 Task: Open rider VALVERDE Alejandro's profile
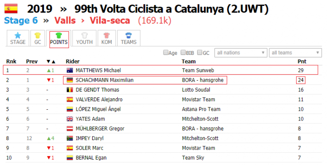tap(99, 99)
